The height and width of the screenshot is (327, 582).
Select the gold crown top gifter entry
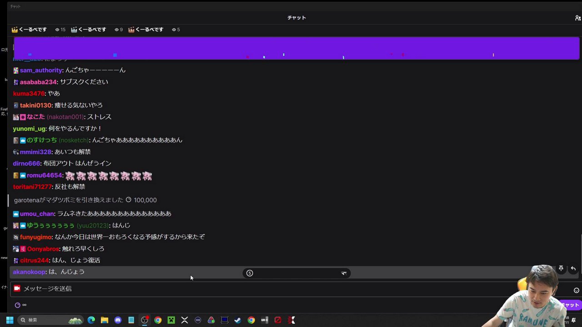(29, 30)
